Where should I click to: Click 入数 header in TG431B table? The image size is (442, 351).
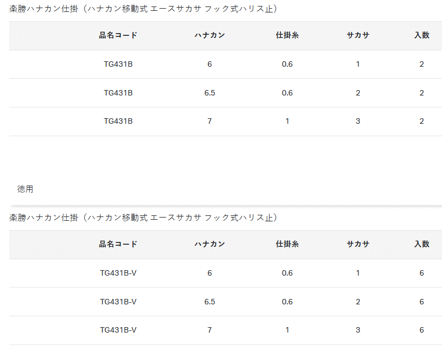(x=421, y=35)
